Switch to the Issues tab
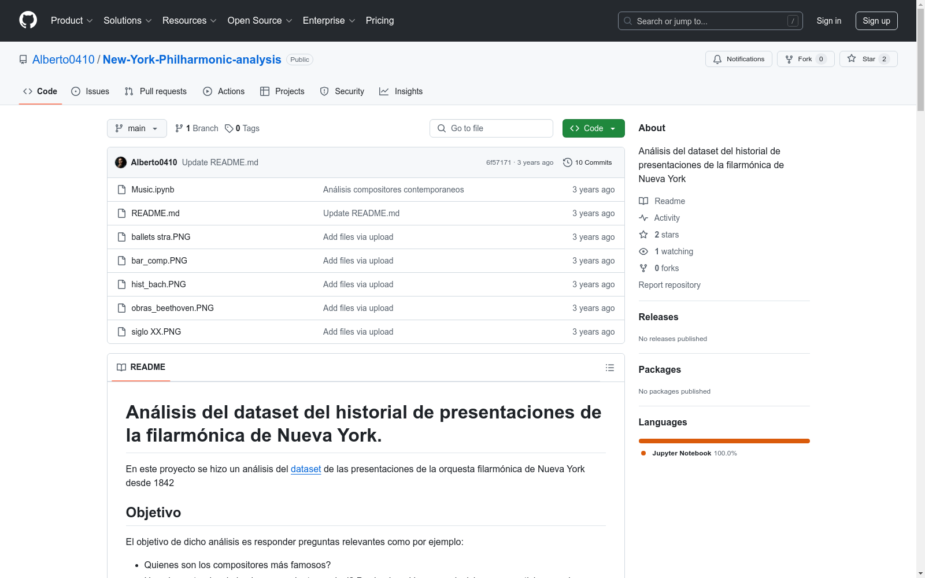925x578 pixels. tap(90, 91)
